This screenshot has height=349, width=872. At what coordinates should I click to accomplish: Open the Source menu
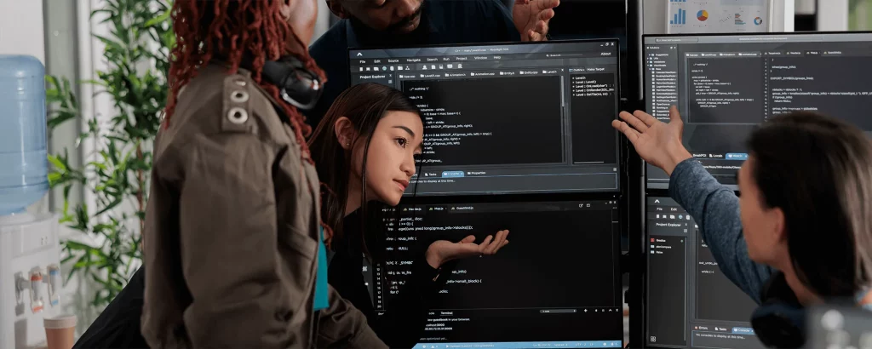[393, 60]
